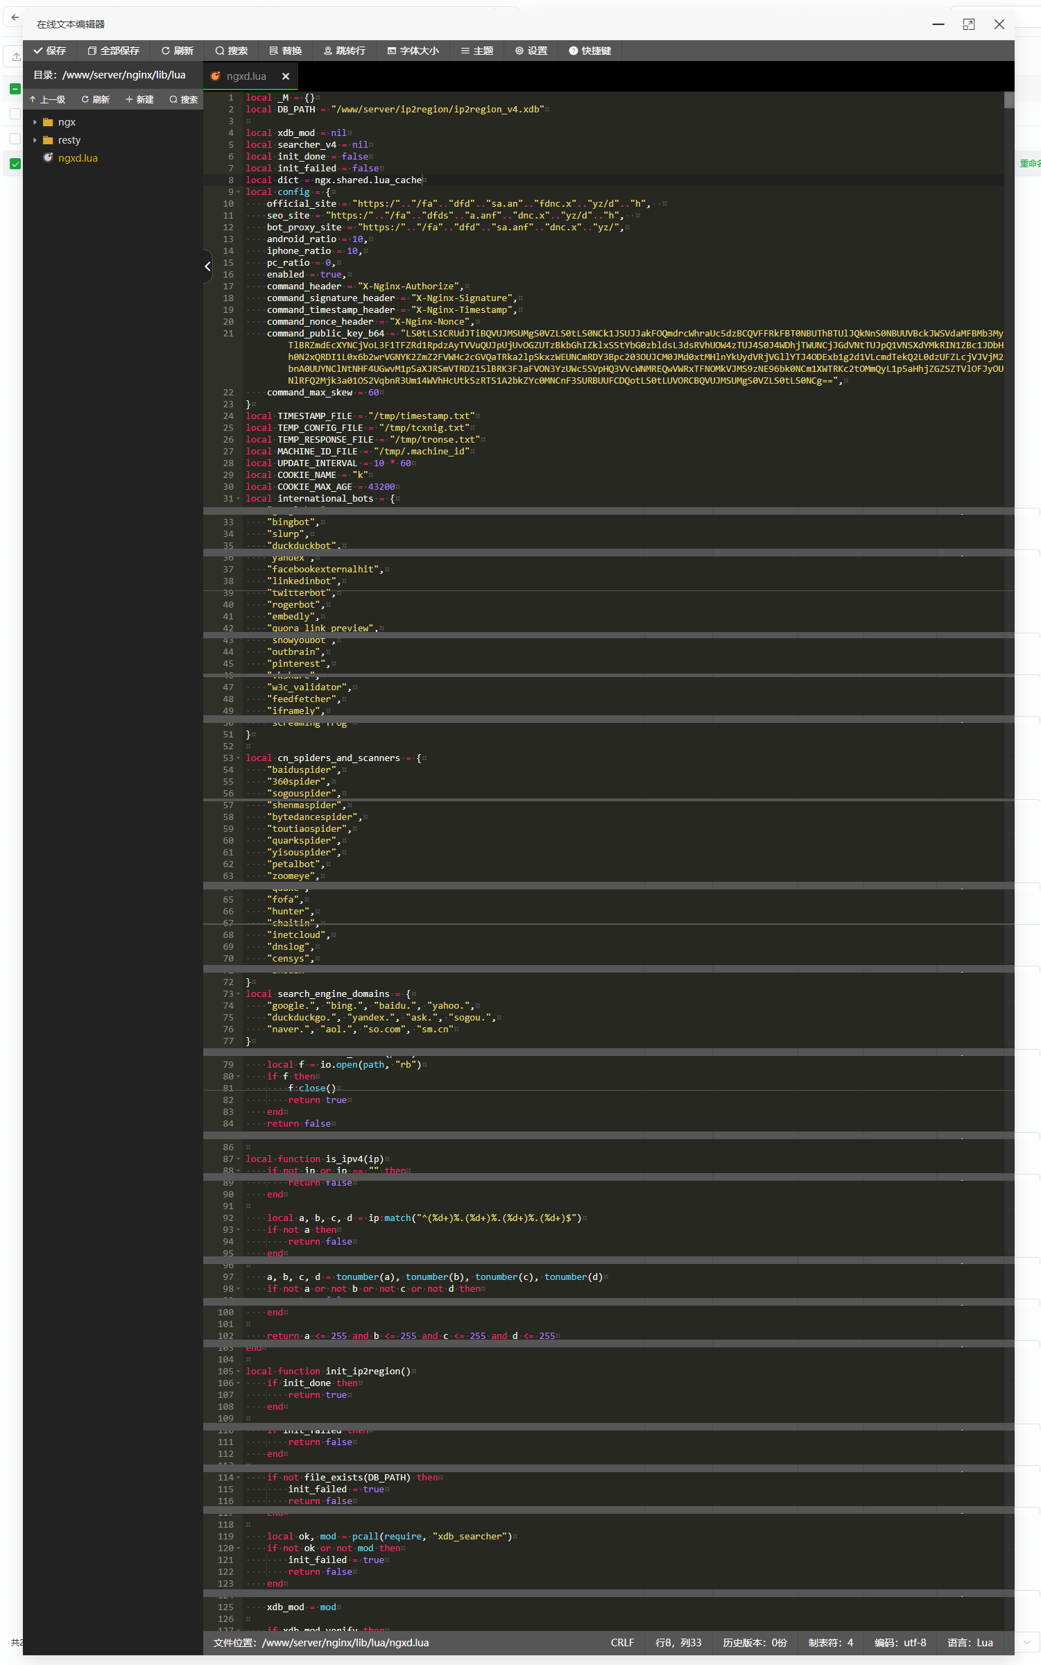Maximize the 在线文本编辑器 window
The image size is (1041, 1665).
[x=969, y=24]
